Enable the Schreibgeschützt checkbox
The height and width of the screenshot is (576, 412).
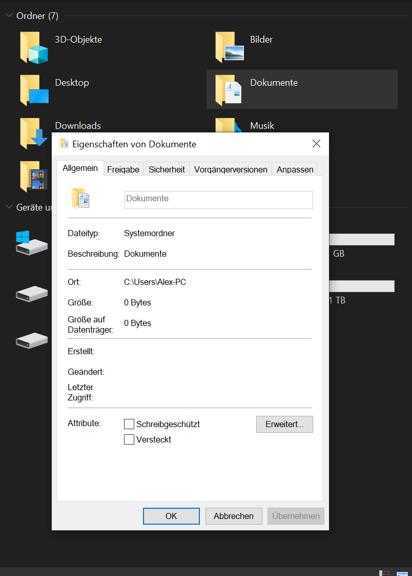click(129, 424)
